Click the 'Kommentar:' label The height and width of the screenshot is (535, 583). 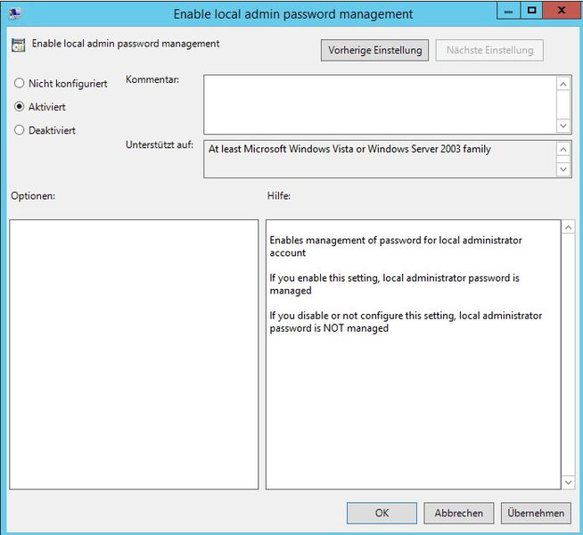(152, 79)
